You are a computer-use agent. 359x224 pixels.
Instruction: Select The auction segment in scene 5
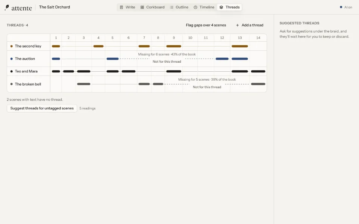tap(113, 59)
